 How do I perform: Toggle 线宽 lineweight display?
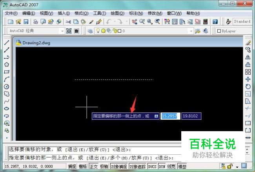pos(171,166)
